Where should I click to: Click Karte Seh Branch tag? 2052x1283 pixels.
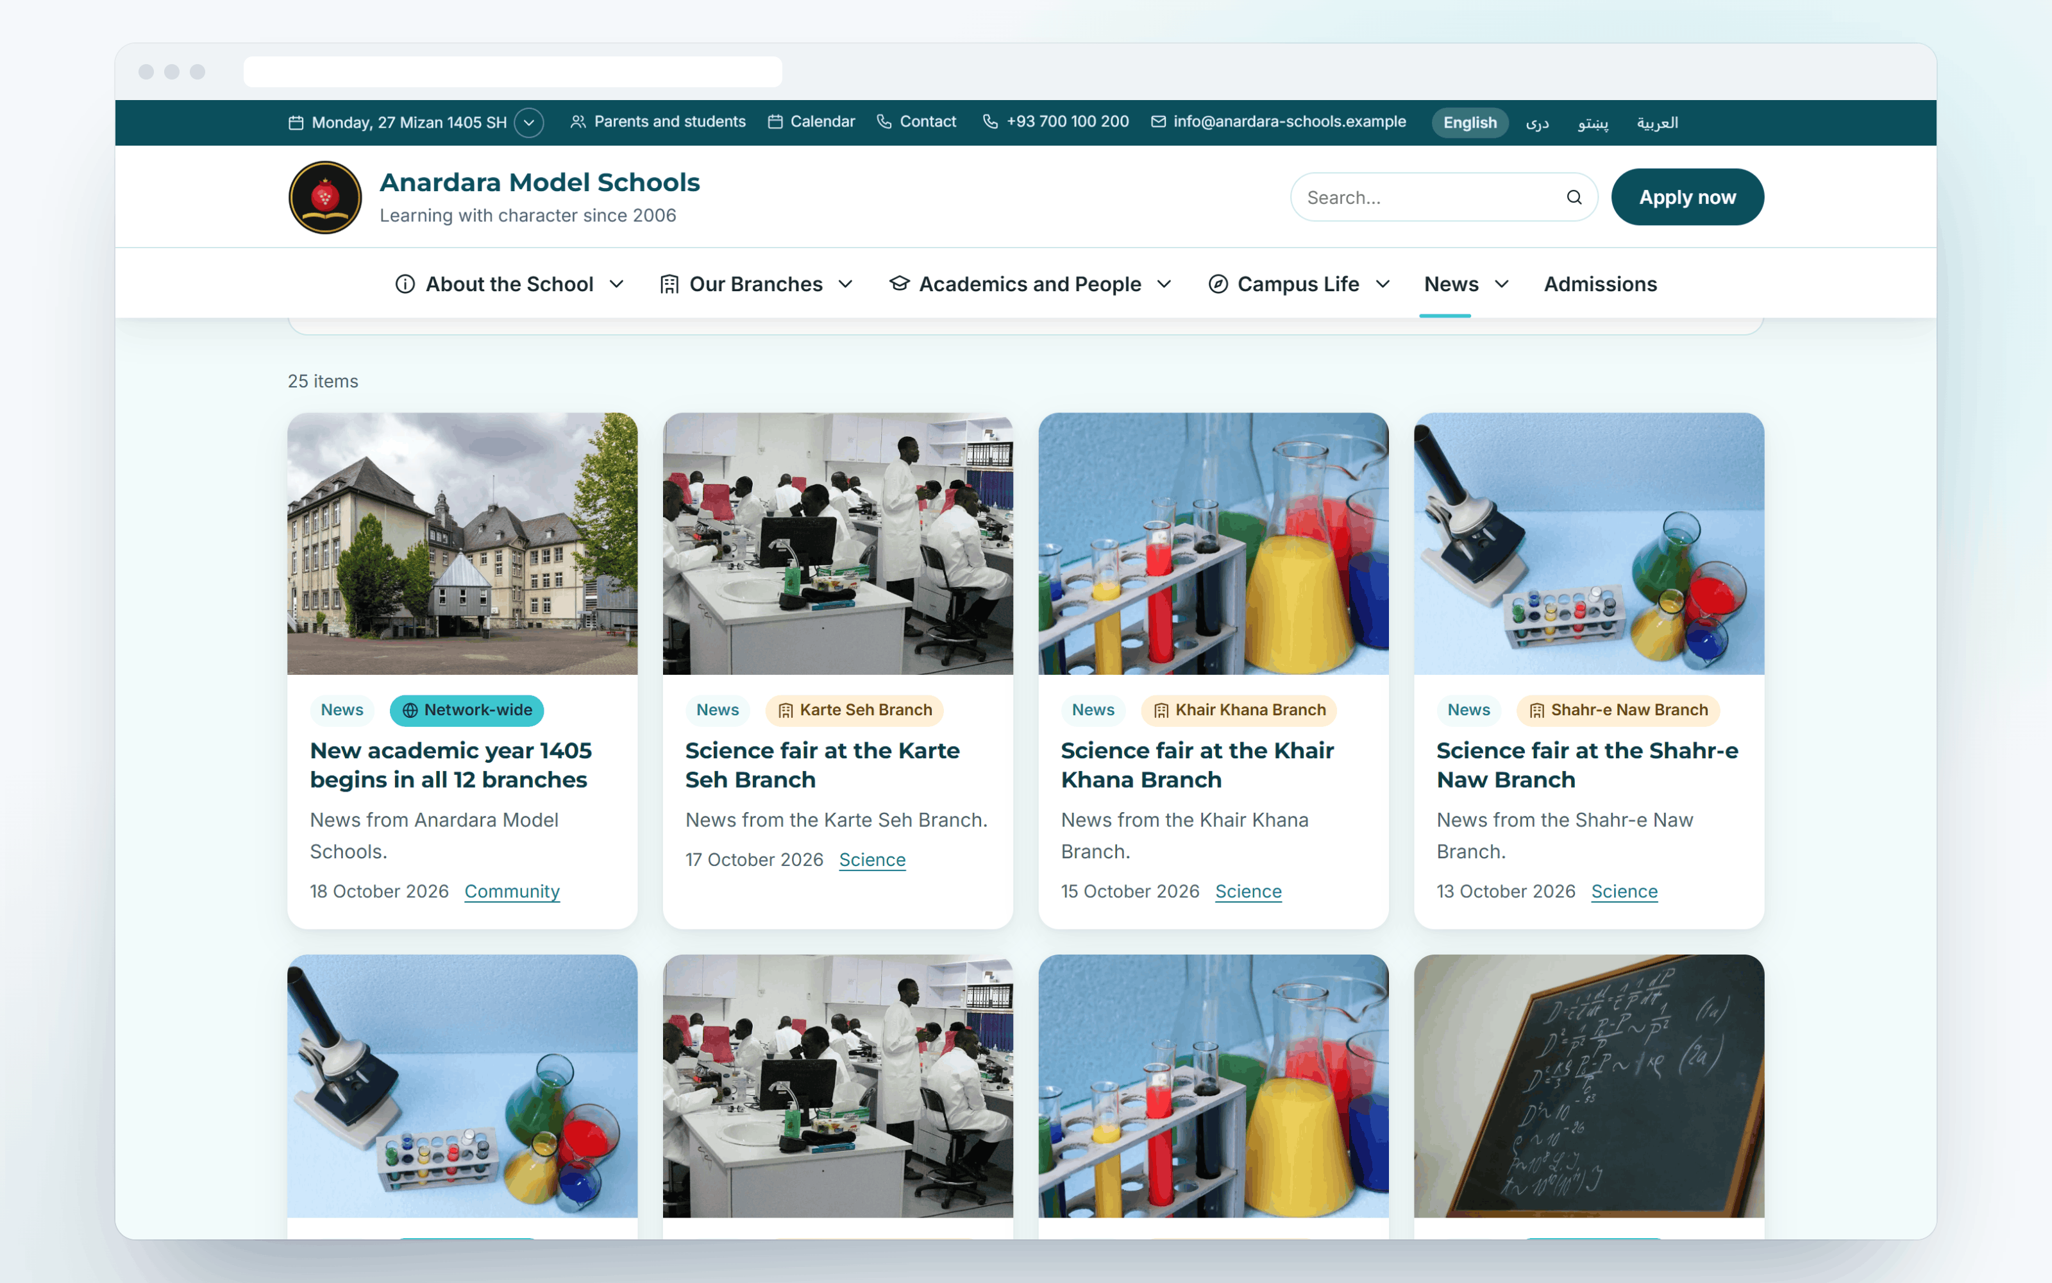click(x=855, y=710)
